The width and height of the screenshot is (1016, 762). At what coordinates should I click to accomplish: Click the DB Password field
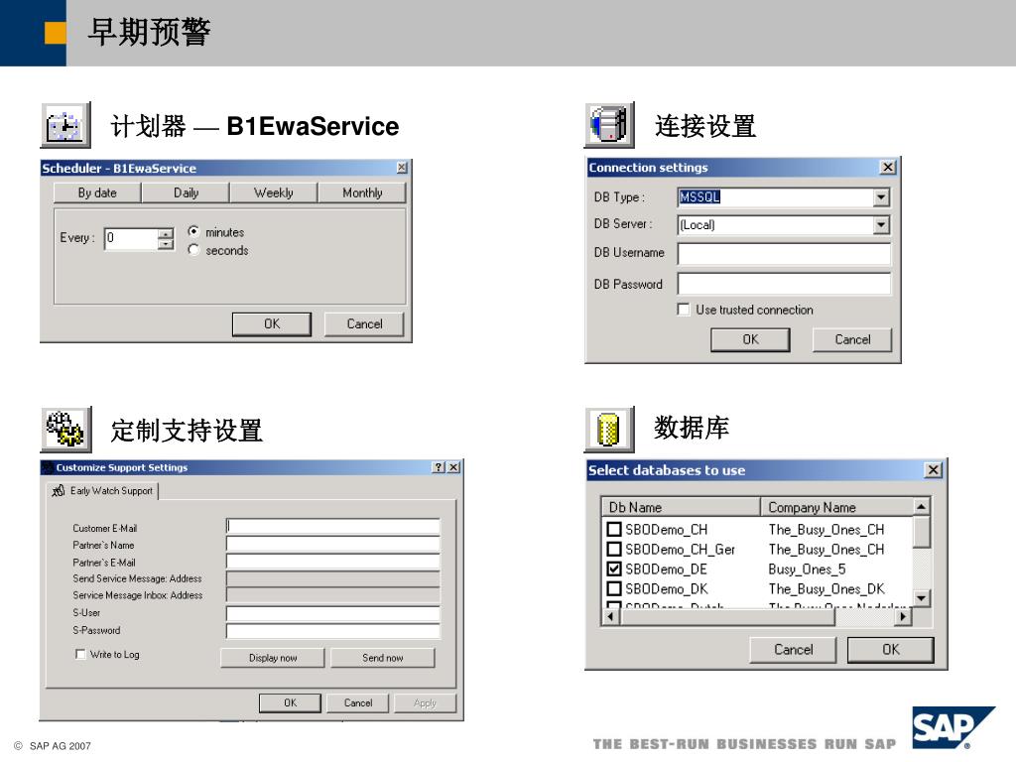coord(784,284)
